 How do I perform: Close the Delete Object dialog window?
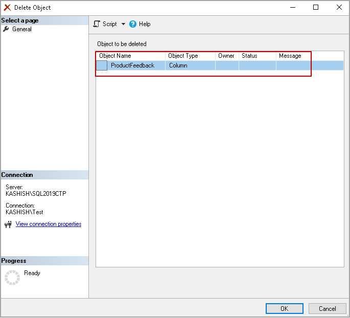[x=339, y=8]
